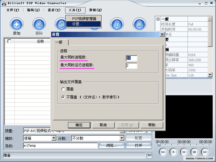Choose 设置... menu entry

[84, 24]
